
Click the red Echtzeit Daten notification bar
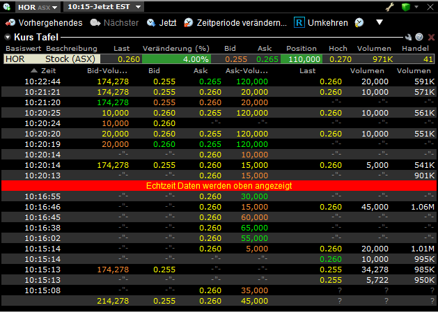click(219, 186)
